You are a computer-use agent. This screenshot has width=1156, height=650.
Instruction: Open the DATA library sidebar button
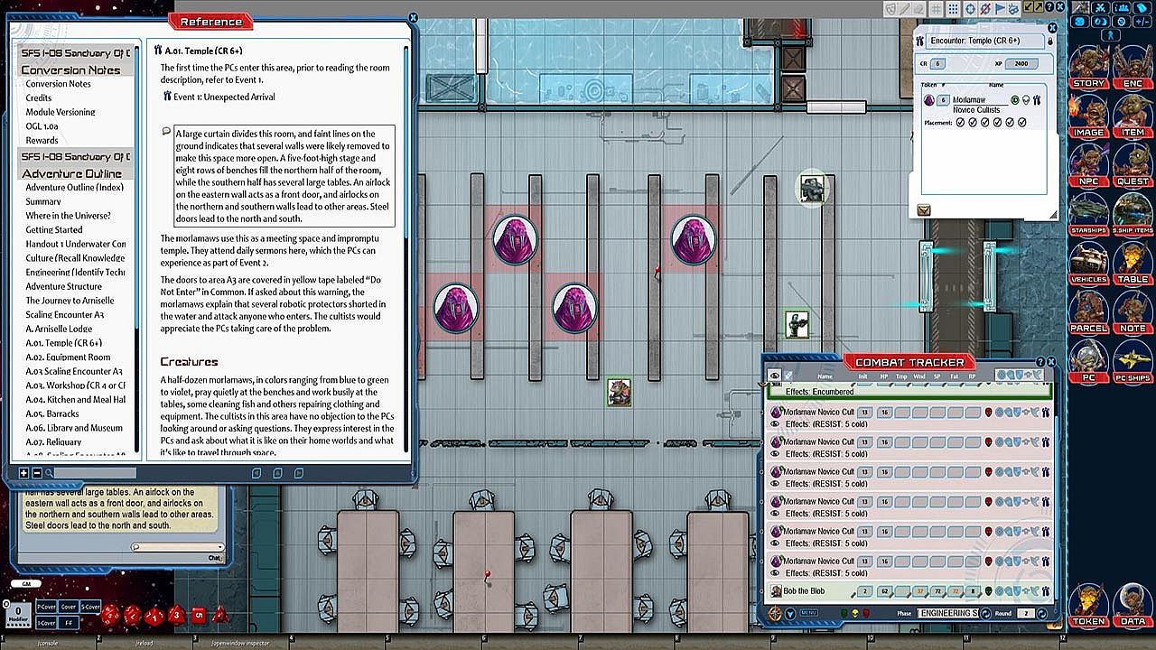coord(1133,604)
